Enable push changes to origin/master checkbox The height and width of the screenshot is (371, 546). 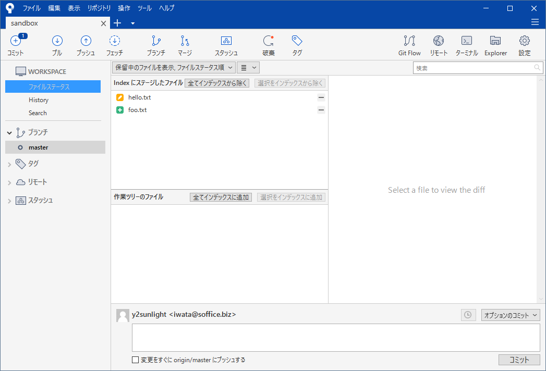pyautogui.click(x=136, y=360)
